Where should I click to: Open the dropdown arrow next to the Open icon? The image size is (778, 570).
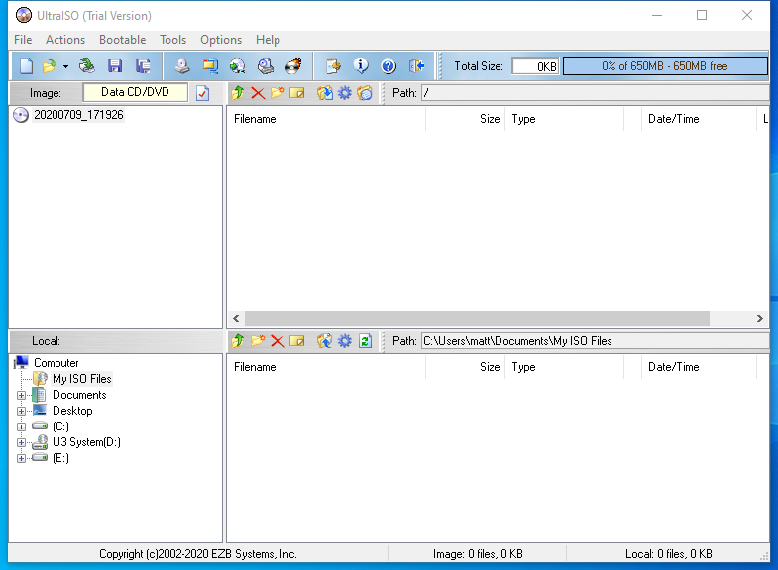click(65, 66)
